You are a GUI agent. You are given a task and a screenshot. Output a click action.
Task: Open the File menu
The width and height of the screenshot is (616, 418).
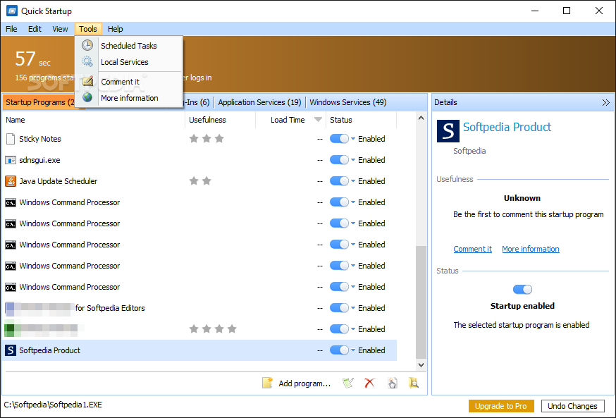(11, 29)
